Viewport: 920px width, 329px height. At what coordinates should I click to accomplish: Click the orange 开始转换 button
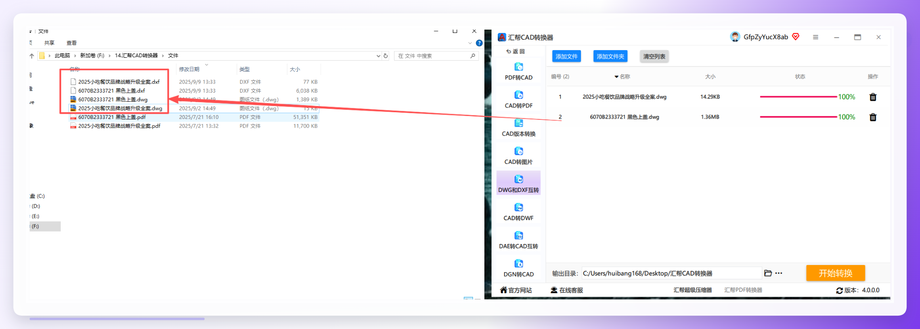[x=835, y=273]
